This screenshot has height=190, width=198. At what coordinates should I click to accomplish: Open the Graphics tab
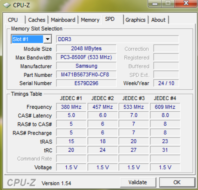135,20
